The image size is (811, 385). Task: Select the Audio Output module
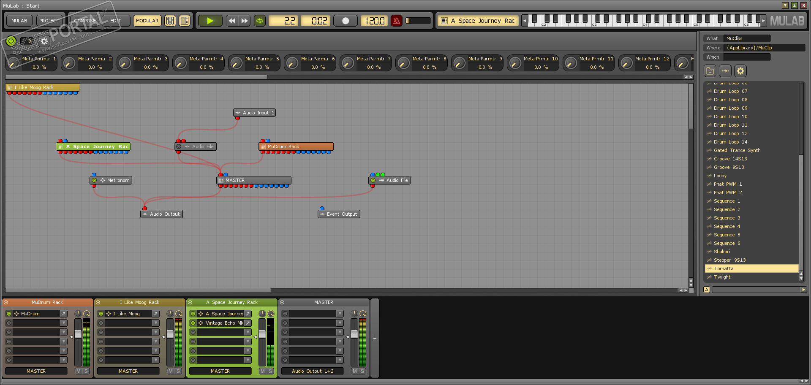161,214
